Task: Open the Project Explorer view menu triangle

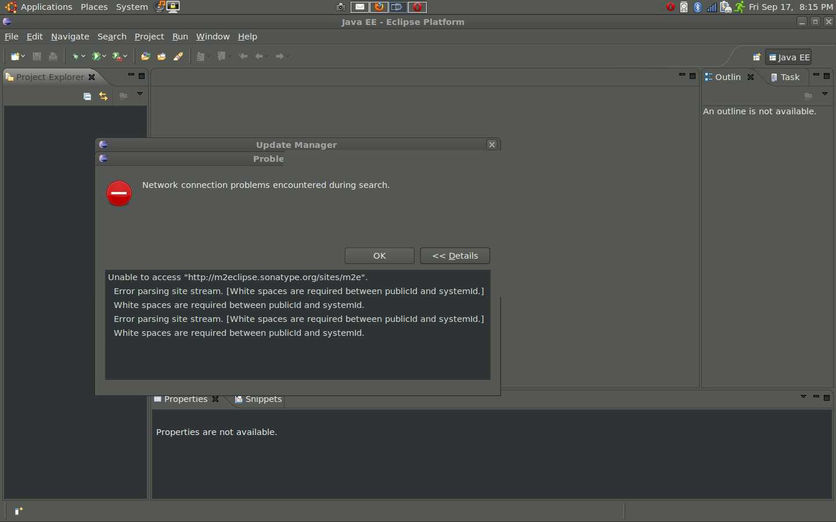Action: [x=140, y=94]
